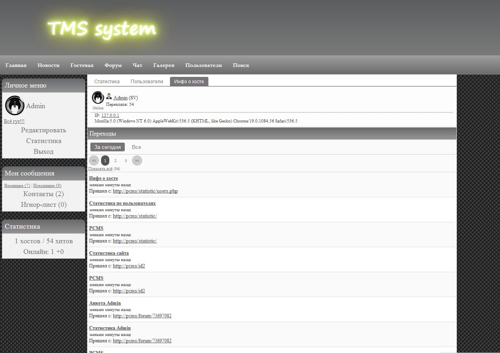This screenshot has width=500, height=353.
Task: Click the TMS system logo
Action: pos(102,29)
